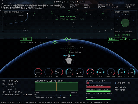Click the heading tape mark 32
This screenshot has width=138, height=104.
[51, 13]
